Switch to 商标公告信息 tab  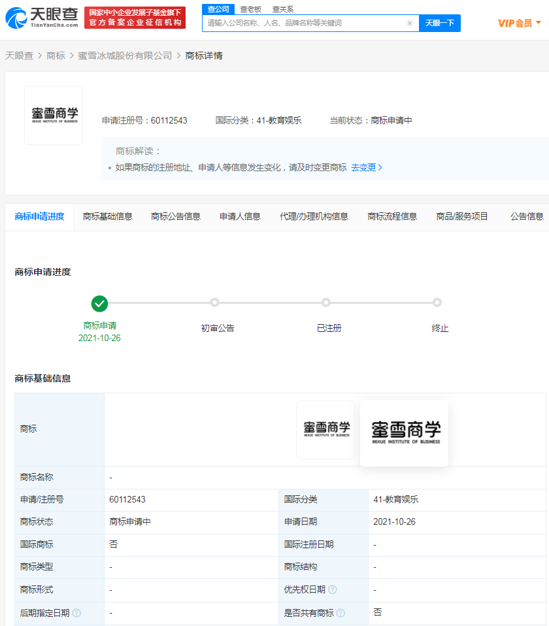176,216
